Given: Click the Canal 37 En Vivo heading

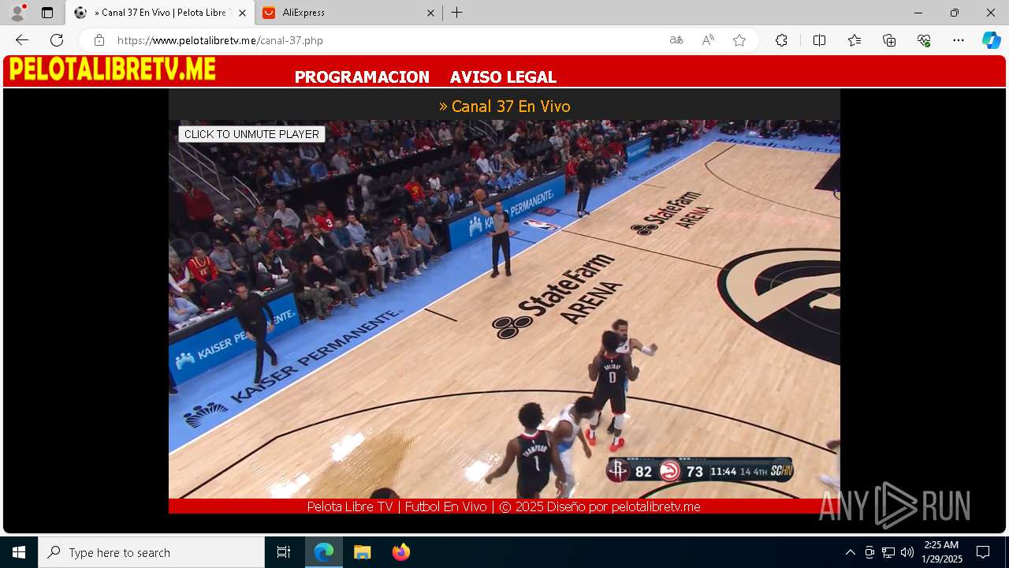Looking at the screenshot, I should click(x=504, y=106).
